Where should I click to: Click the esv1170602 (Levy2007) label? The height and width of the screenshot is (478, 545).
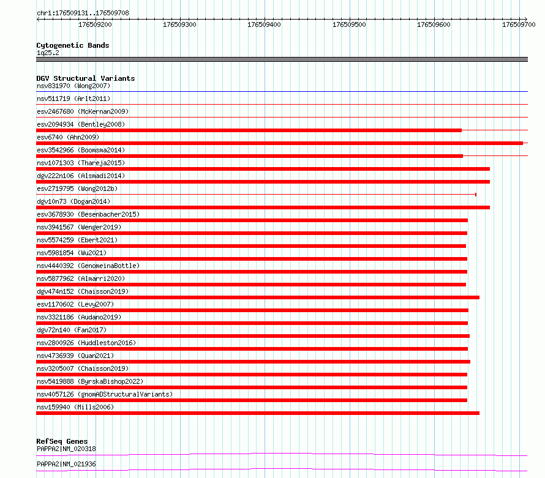coord(75,304)
